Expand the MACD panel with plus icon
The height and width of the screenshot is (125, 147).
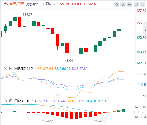click(x=16, y=101)
